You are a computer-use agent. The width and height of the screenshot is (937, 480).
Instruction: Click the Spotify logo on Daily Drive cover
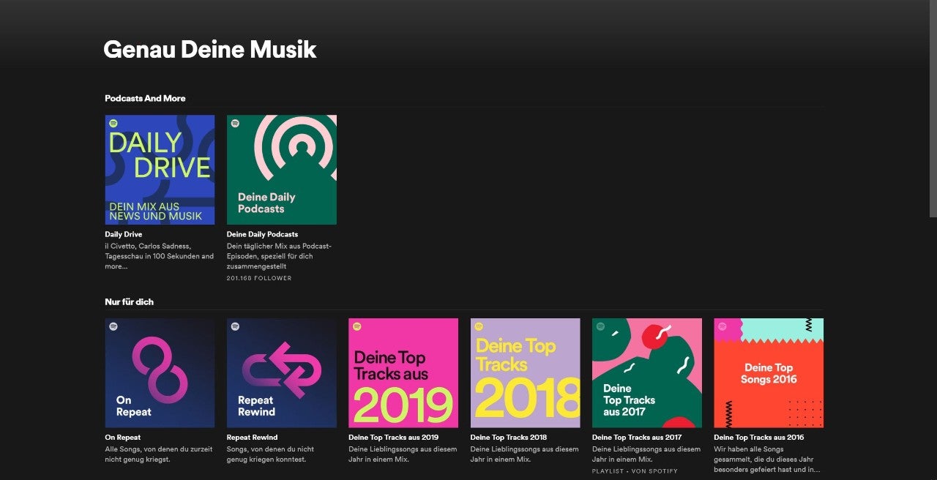click(x=113, y=123)
